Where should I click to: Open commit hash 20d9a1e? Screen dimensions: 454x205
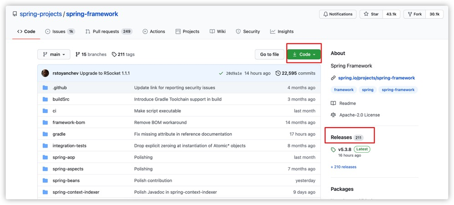(x=234, y=73)
